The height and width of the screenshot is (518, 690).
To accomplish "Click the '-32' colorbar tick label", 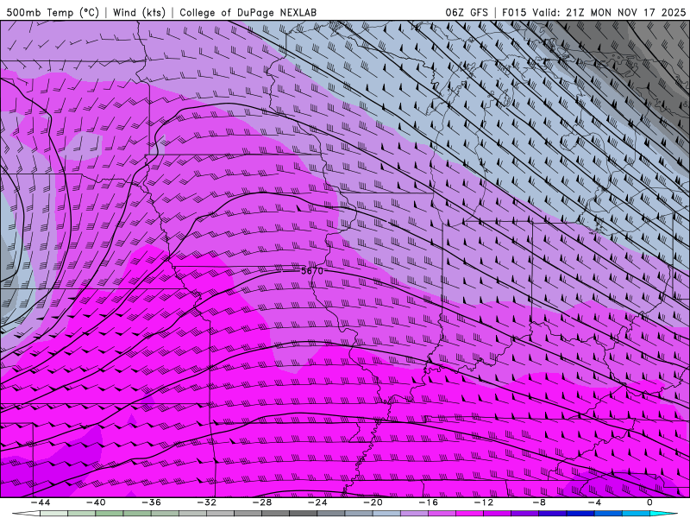I will coord(206,502).
